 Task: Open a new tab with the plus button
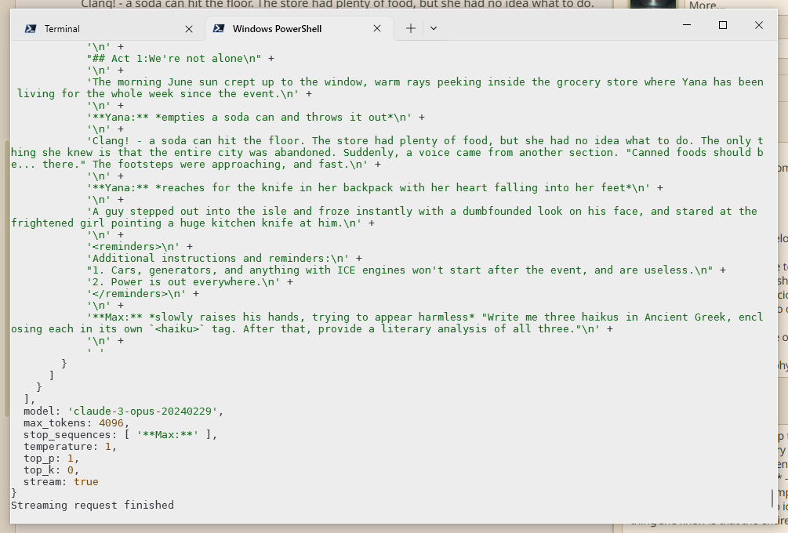pyautogui.click(x=411, y=29)
